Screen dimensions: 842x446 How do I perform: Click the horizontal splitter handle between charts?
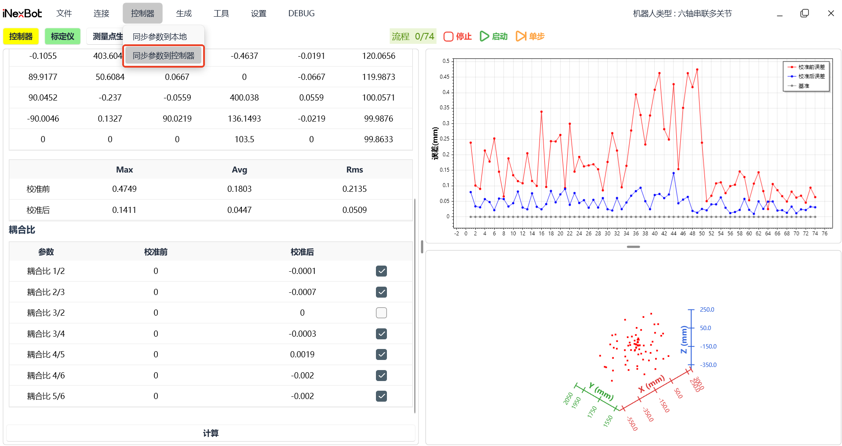633,247
